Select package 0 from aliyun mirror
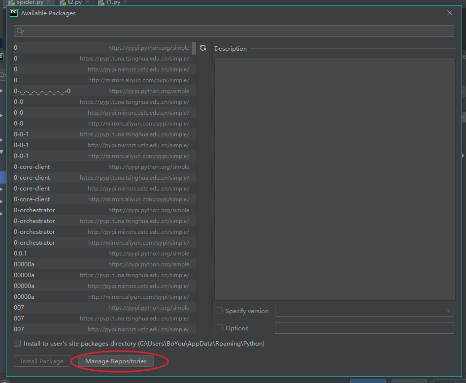 [104, 80]
